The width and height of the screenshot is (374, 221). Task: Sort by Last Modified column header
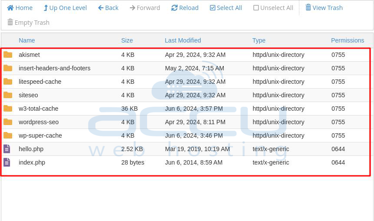click(183, 40)
